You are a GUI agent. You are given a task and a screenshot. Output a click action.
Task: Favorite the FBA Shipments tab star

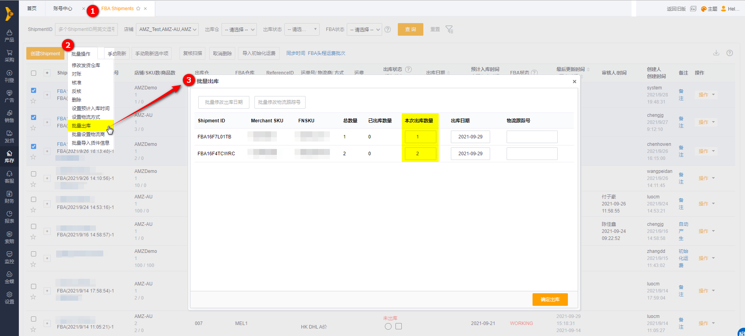point(138,9)
